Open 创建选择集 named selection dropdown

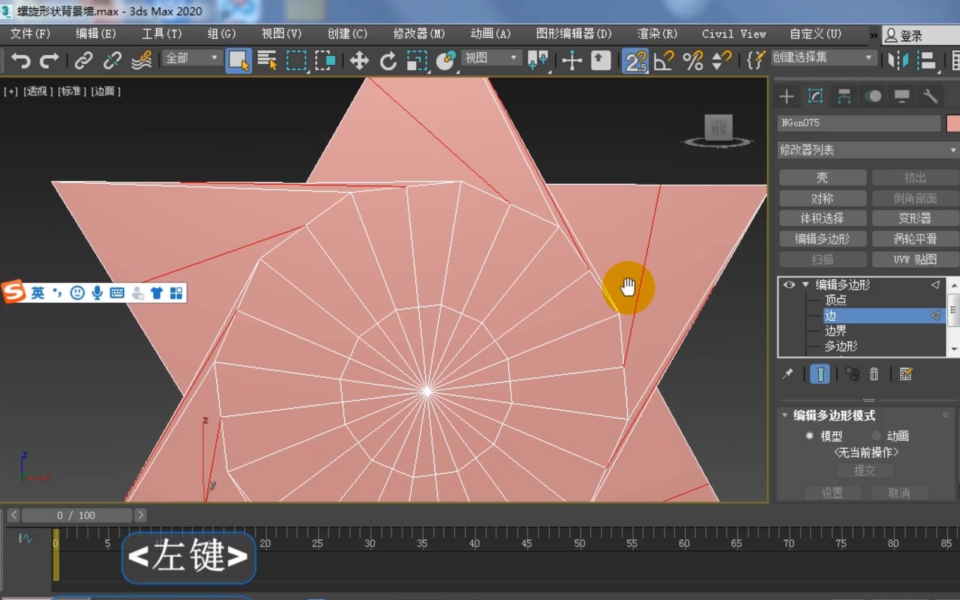tap(822, 58)
